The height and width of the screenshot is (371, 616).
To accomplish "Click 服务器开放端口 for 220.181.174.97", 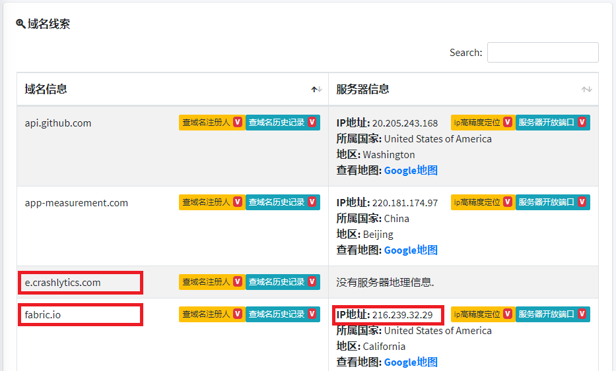I will tap(553, 202).
